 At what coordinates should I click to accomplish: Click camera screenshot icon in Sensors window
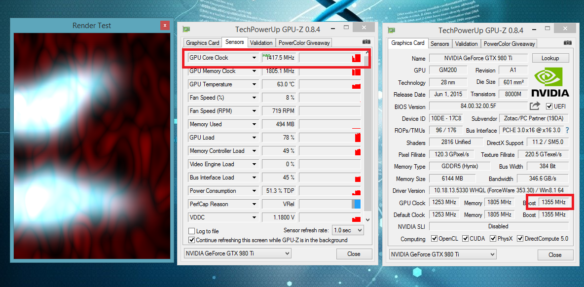pos(366,42)
